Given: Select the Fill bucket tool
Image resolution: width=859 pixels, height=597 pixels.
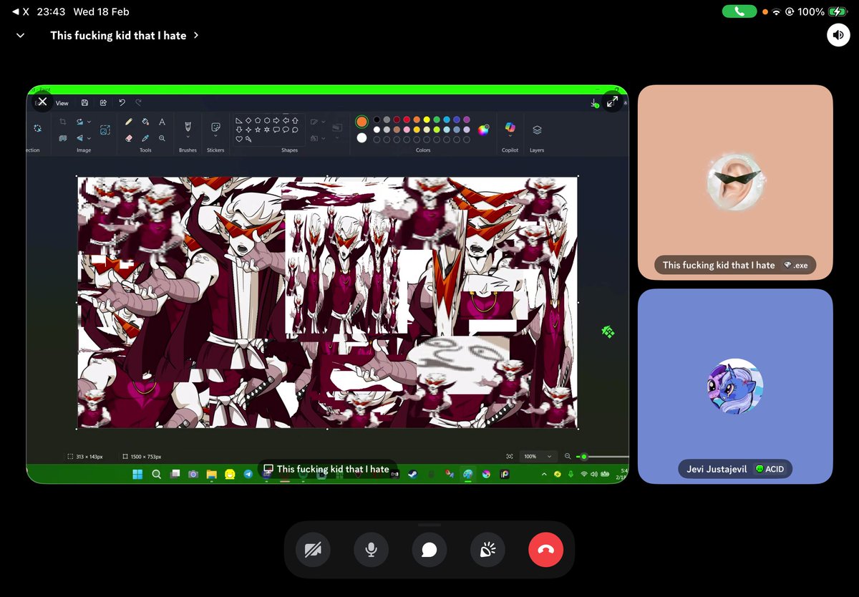Looking at the screenshot, I should pyautogui.click(x=145, y=122).
